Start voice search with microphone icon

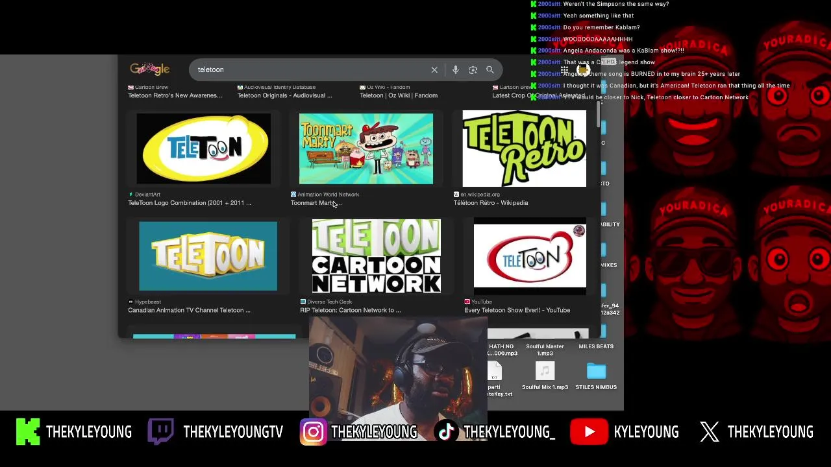pyautogui.click(x=456, y=70)
